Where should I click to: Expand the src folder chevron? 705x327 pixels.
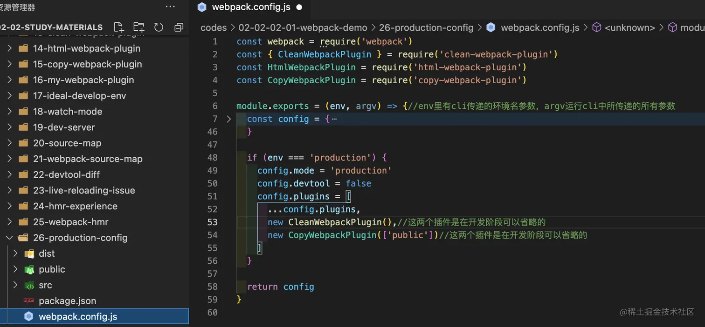tap(15, 285)
